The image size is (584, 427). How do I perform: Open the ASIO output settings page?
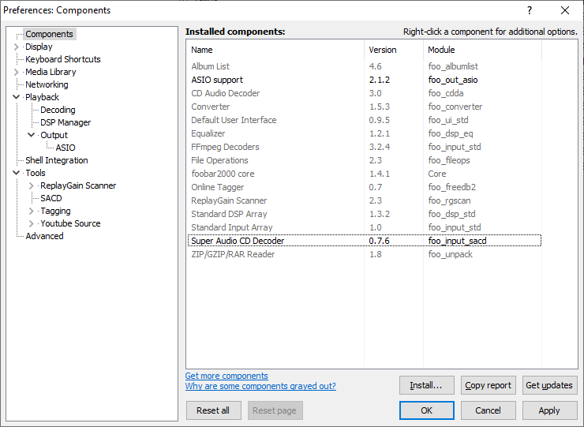[66, 148]
